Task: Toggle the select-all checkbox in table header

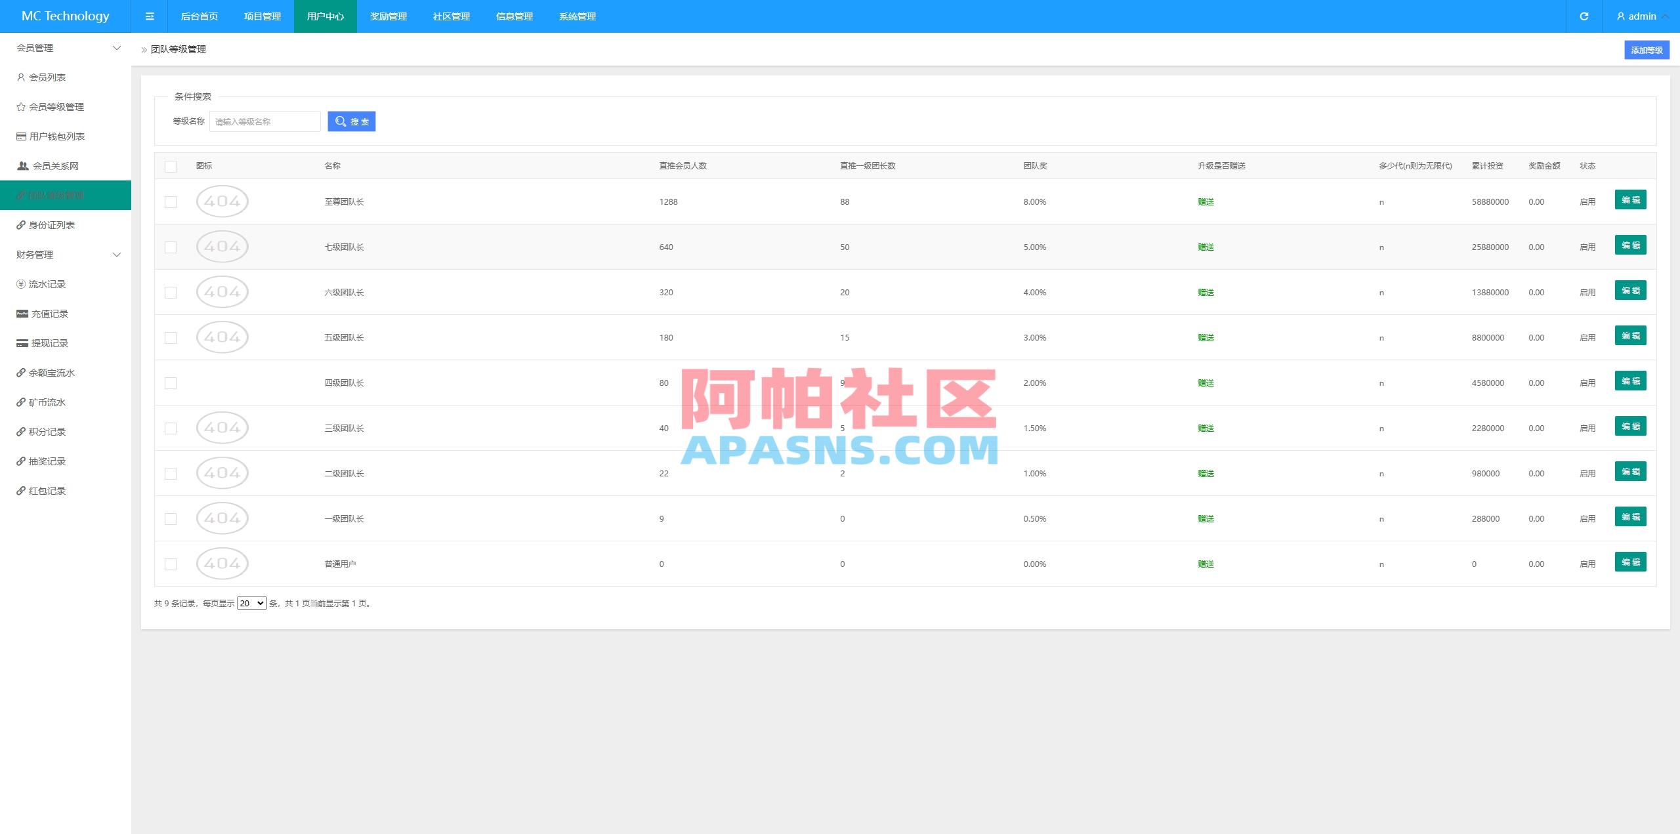Action: coord(171,167)
